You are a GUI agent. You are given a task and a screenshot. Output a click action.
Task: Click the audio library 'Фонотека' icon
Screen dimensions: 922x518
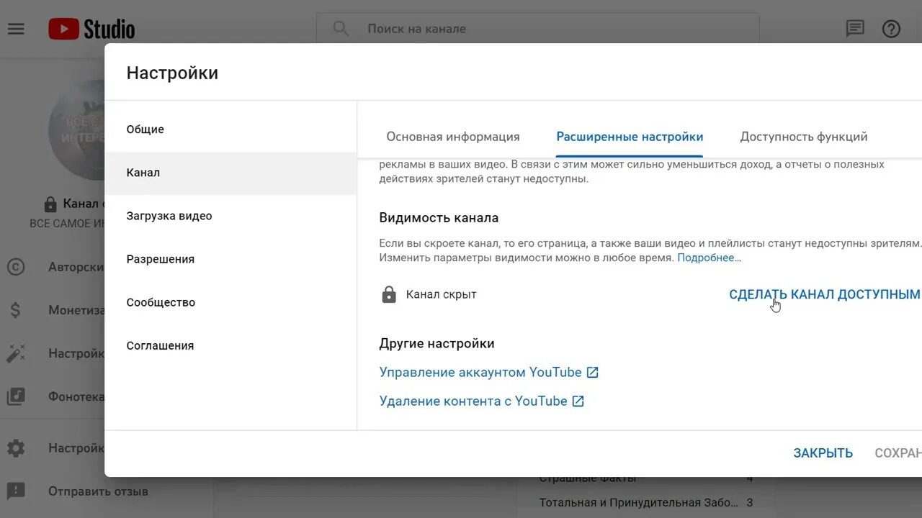16,396
